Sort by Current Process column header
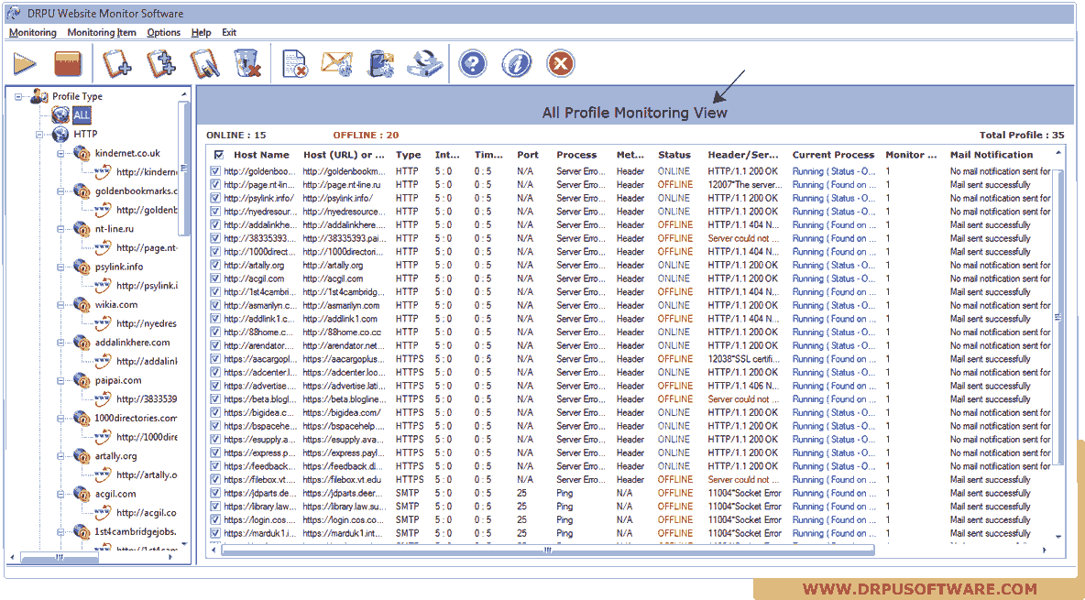The width and height of the screenshot is (1085, 600). coord(833,155)
